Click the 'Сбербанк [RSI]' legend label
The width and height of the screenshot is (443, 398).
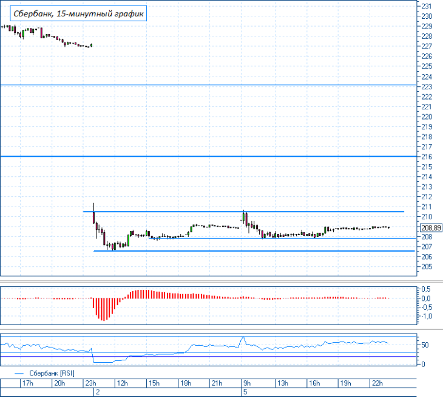point(52,373)
